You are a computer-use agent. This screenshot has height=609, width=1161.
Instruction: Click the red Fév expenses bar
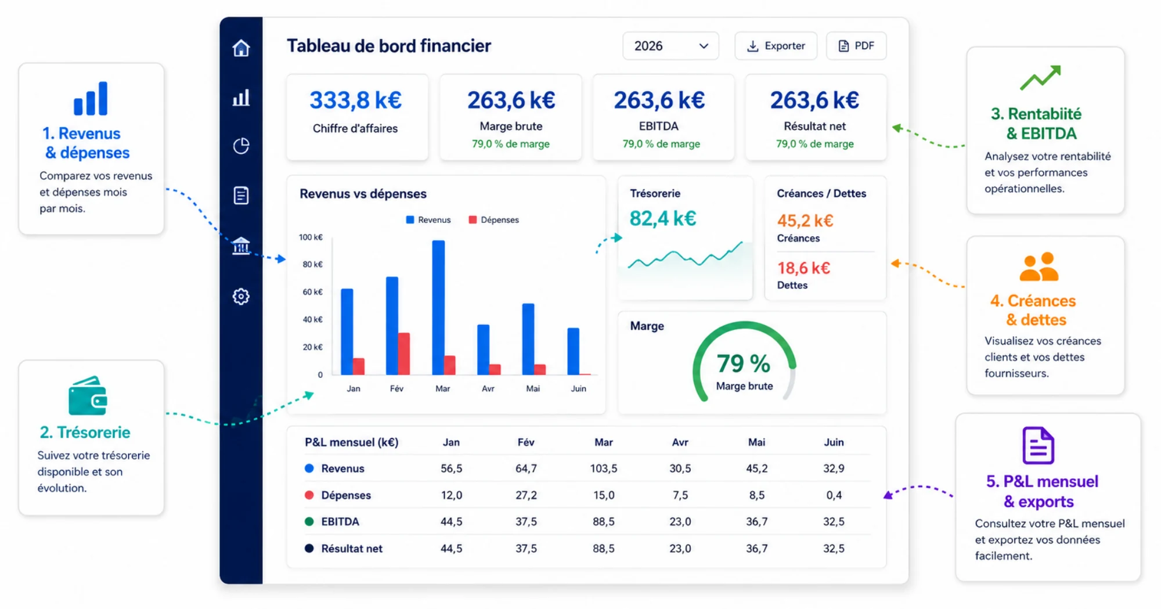[404, 354]
